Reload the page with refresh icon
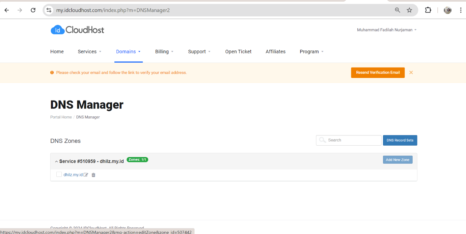The image size is (466, 234). (33, 10)
